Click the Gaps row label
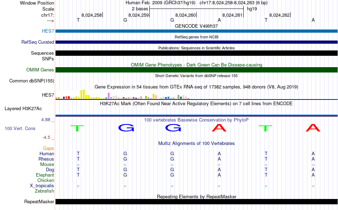This screenshot has height=210, width=338. (x=48, y=149)
